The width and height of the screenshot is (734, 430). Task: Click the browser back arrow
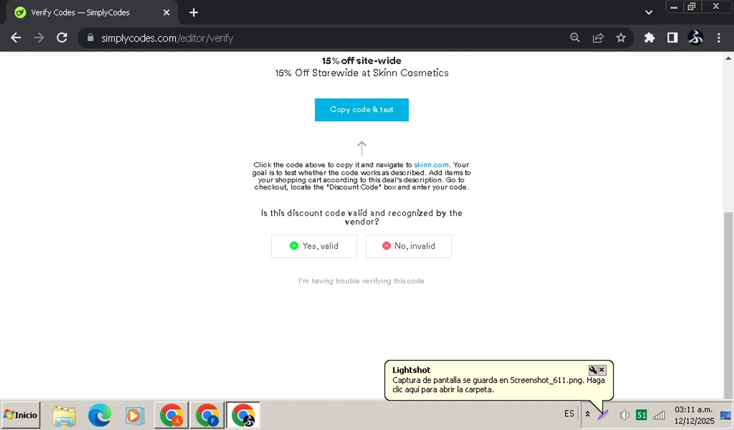point(16,38)
